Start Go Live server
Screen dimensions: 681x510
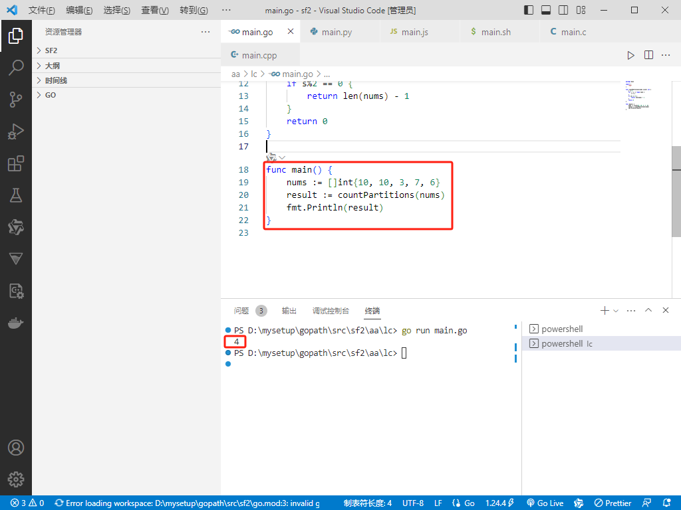(x=545, y=503)
